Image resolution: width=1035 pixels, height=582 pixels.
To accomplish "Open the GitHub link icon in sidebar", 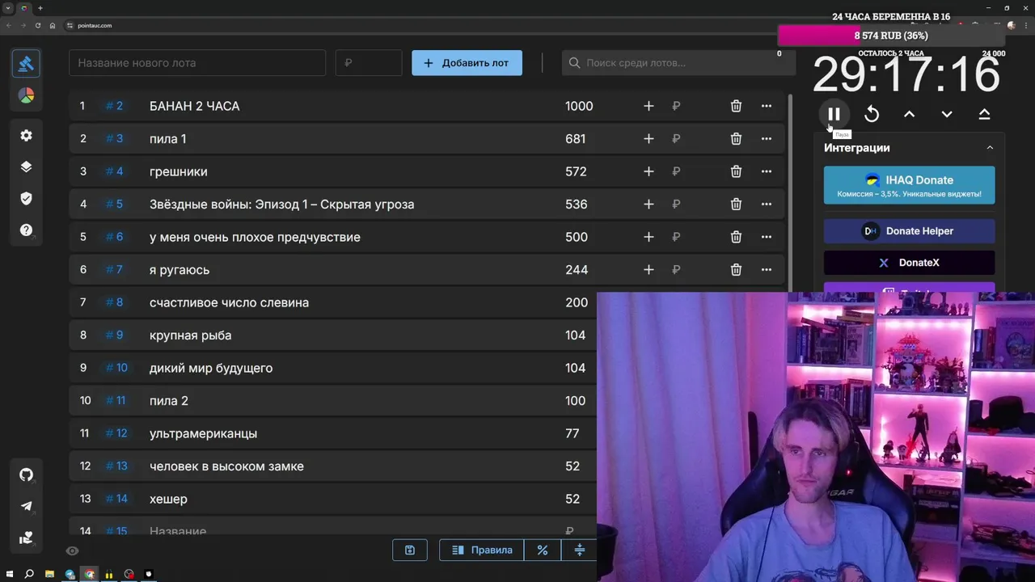I will coord(26,474).
